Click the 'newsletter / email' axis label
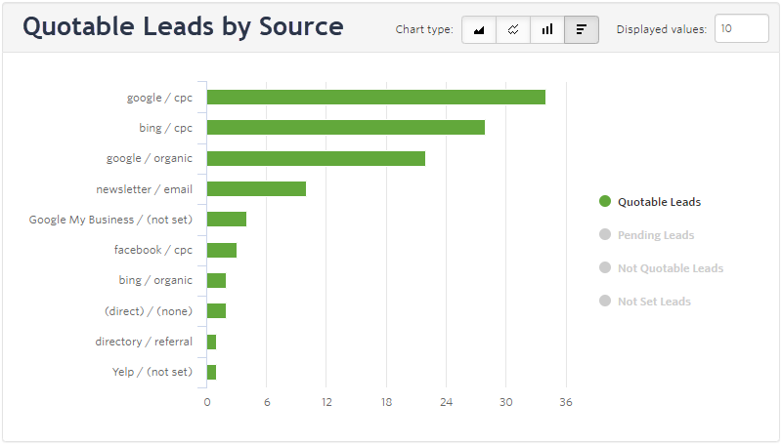Image resolution: width=782 pixels, height=444 pixels. tap(144, 189)
